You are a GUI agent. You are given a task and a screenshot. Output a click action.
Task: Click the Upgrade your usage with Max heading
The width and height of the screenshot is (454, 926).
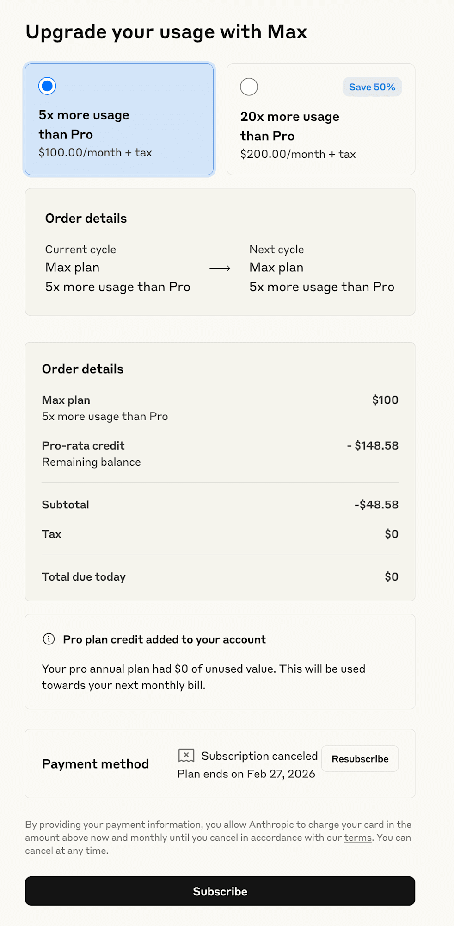coord(166,32)
